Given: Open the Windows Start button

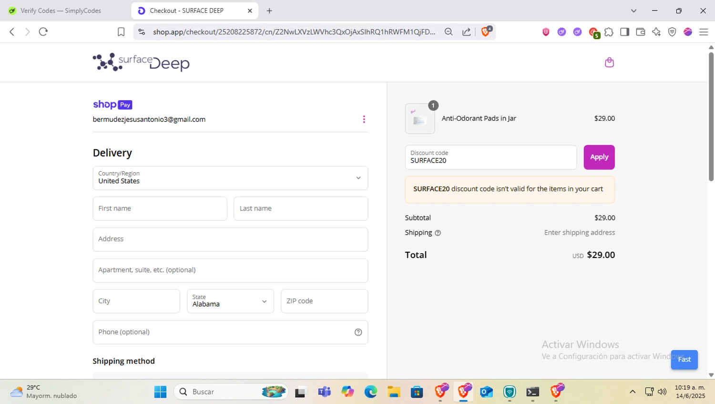Looking at the screenshot, I should tap(161, 392).
